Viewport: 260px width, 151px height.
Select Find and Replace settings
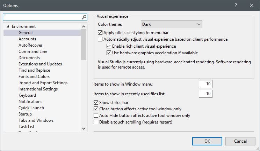pos(34,70)
